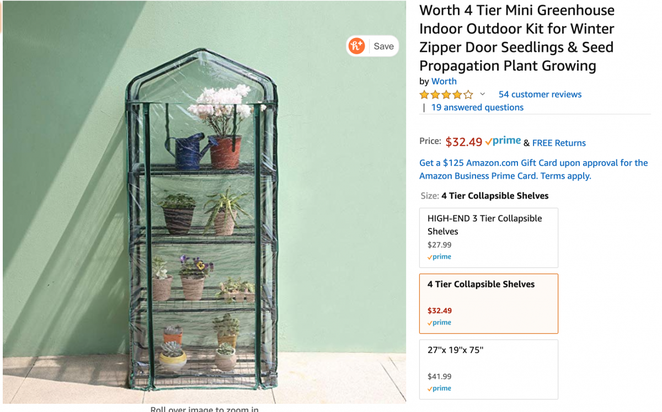Viewport: 662px width, 412px height.
Task: Open the 54 customer reviews link
Action: point(540,94)
